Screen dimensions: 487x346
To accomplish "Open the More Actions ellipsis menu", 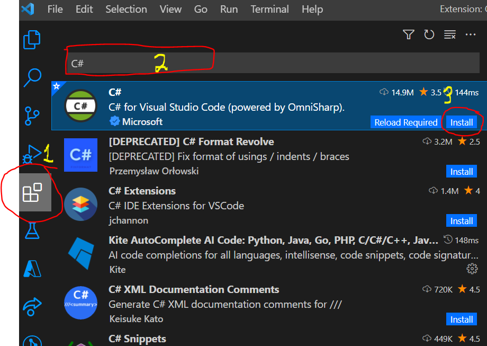I will pos(471,34).
